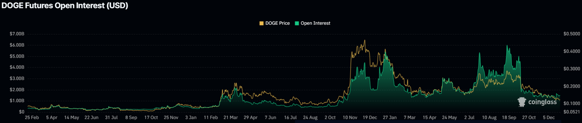This screenshot has height=123, width=582.
Task: Click the 7 Mar date label
Action: 409,118
